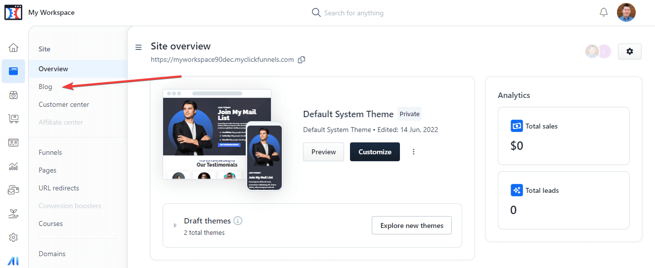This screenshot has width=655, height=268.
Task: Click the search magnifier icon
Action: (316, 12)
